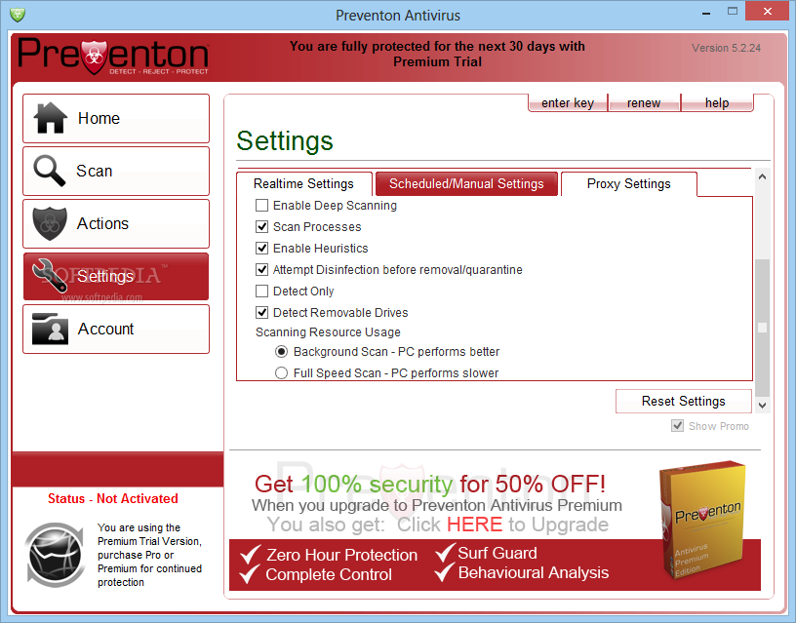The width and height of the screenshot is (796, 623).
Task: Minimize the Preventon Antivirus window
Action: point(706,14)
